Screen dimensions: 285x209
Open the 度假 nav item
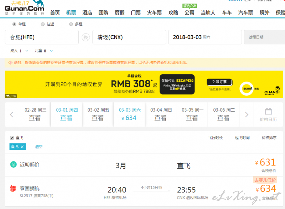120,12
